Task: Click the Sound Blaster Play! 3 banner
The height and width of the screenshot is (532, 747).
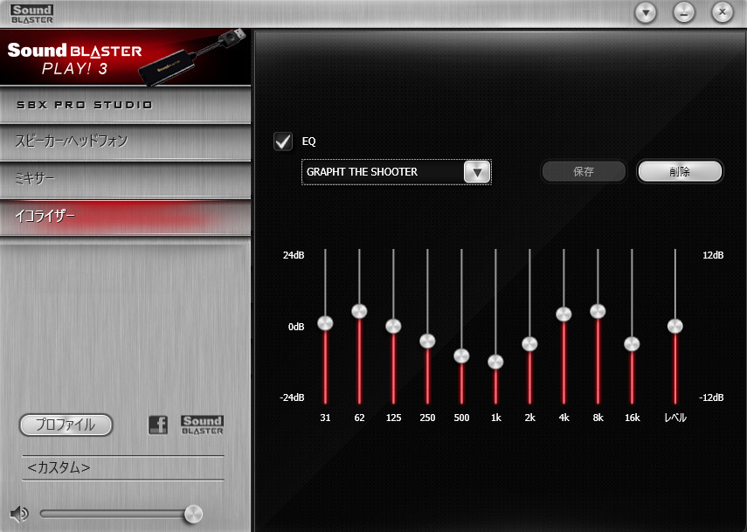Action: tap(125, 57)
